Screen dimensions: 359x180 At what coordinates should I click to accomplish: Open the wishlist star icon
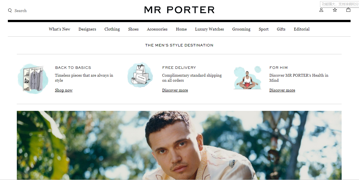(x=335, y=10)
